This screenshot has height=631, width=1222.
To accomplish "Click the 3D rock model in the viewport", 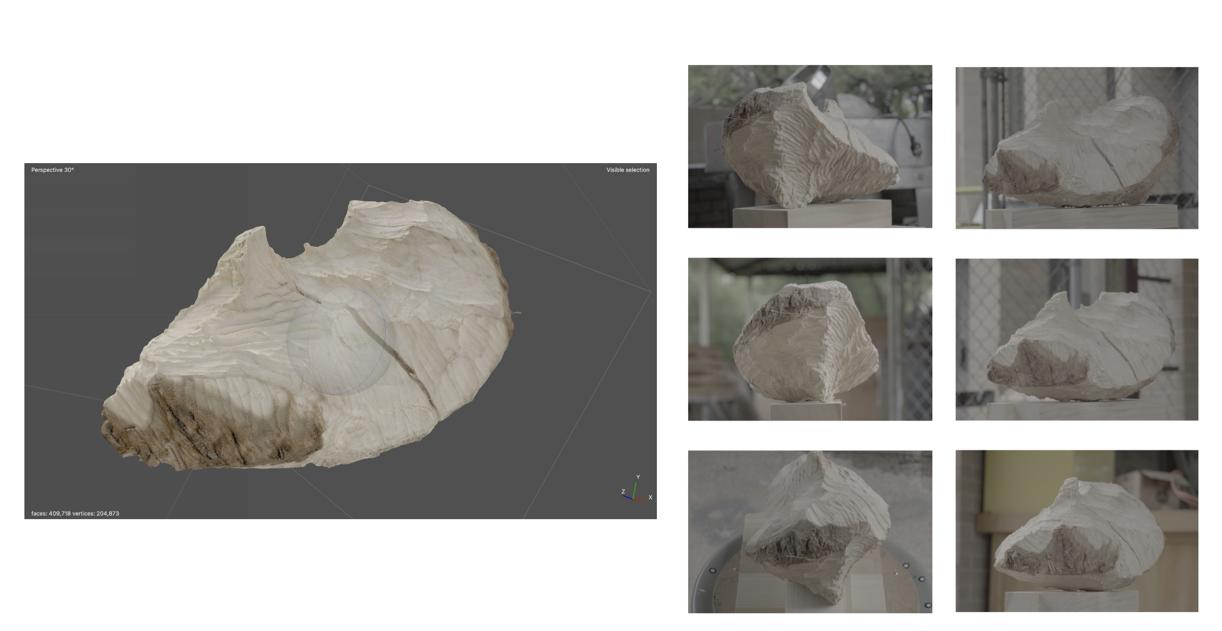I will (x=310, y=335).
